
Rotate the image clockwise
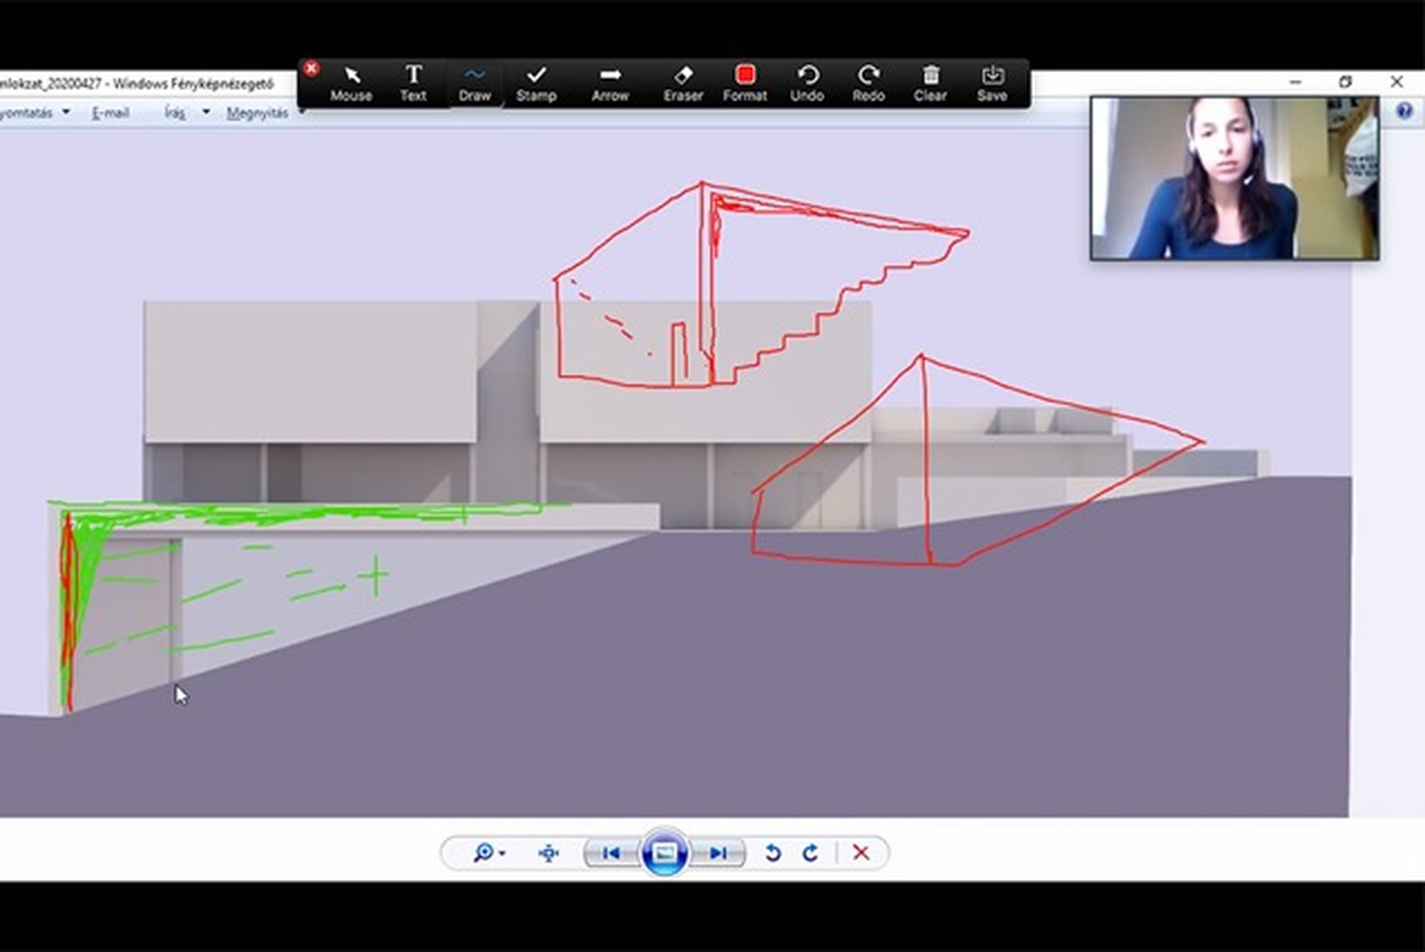tap(810, 852)
